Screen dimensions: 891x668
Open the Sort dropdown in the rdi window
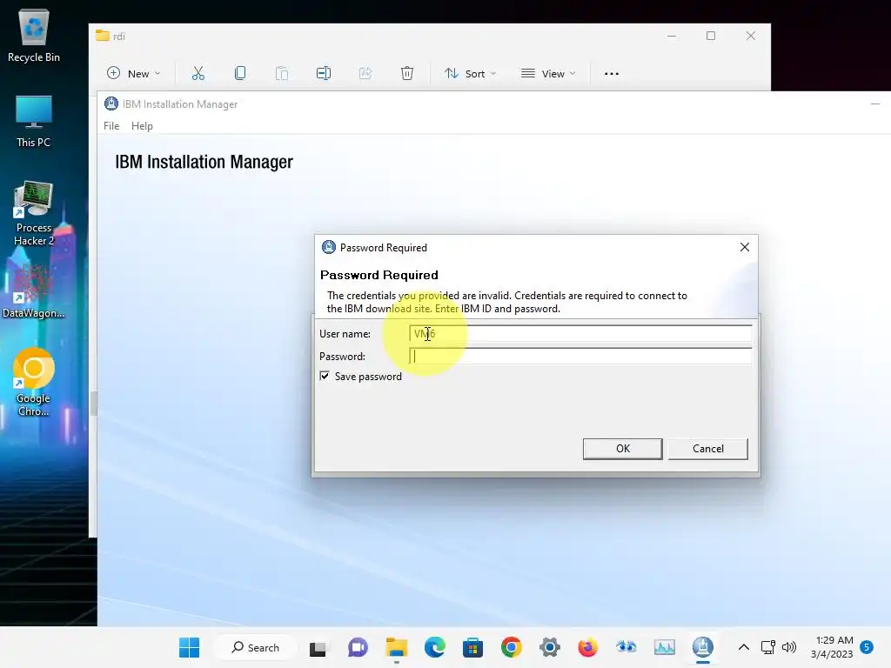[471, 73]
